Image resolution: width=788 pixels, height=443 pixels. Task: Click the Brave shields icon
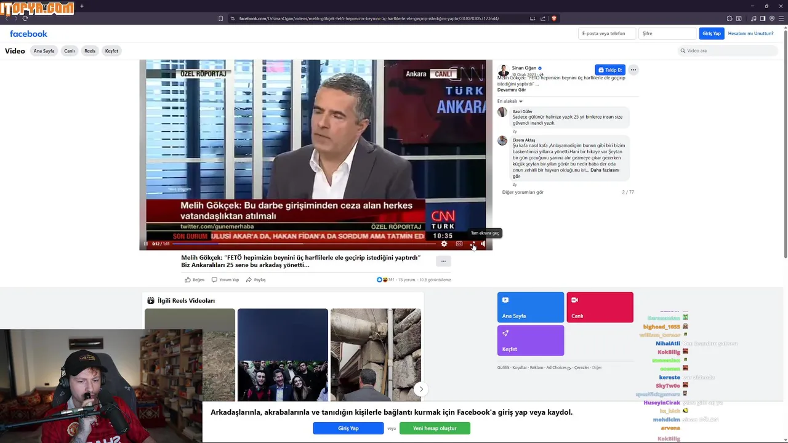[553, 18]
